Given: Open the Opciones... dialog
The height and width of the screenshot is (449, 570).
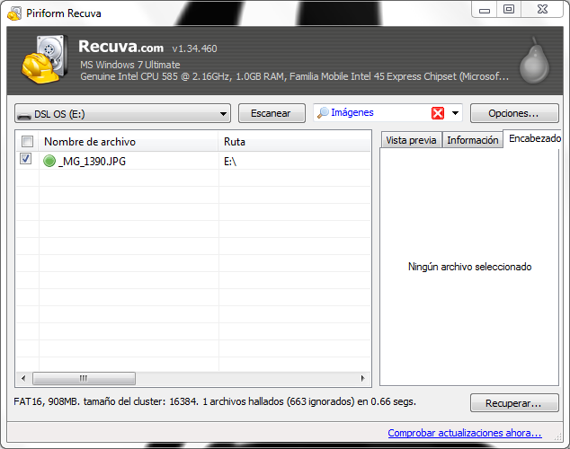Looking at the screenshot, I should coord(514,113).
